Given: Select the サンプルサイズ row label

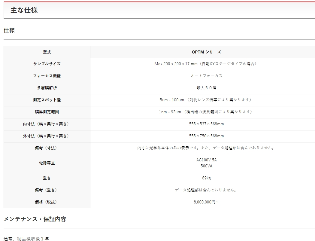Looking at the screenshot, I should tap(47, 64).
